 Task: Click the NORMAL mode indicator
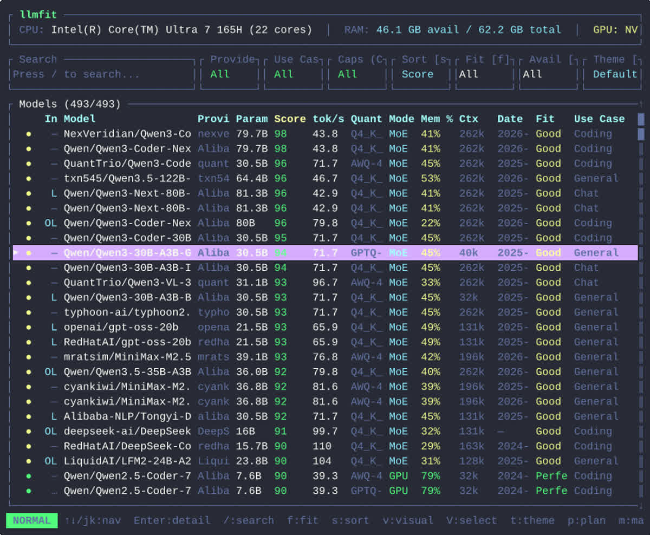[x=32, y=520]
